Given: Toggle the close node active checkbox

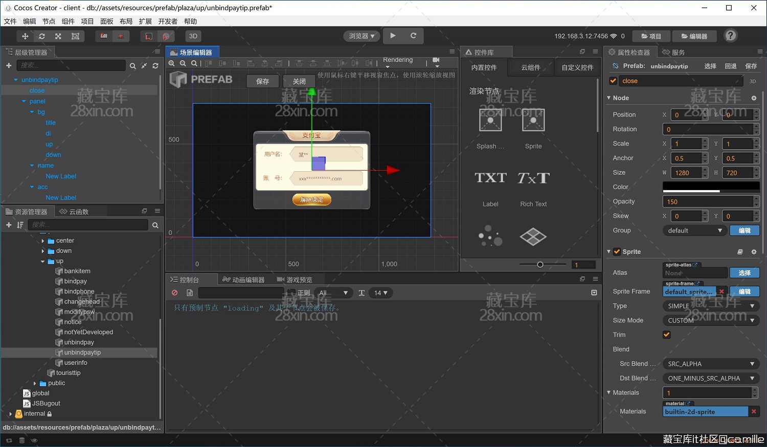Looking at the screenshot, I should [x=613, y=81].
